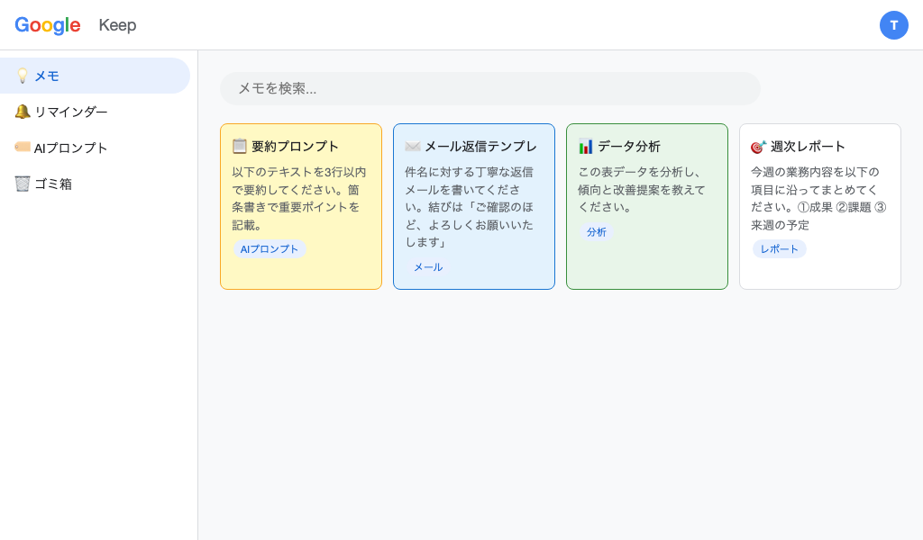Image resolution: width=923 pixels, height=540 pixels.
Task: Click the envelope icon on メール返信テンプレ card
Action: 412,146
